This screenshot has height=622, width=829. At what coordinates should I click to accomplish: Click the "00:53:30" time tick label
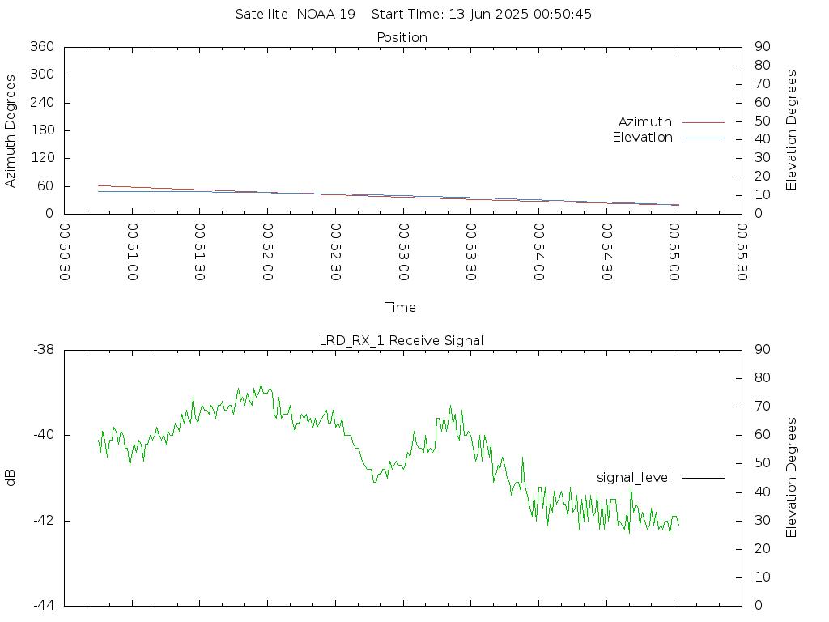point(471,252)
